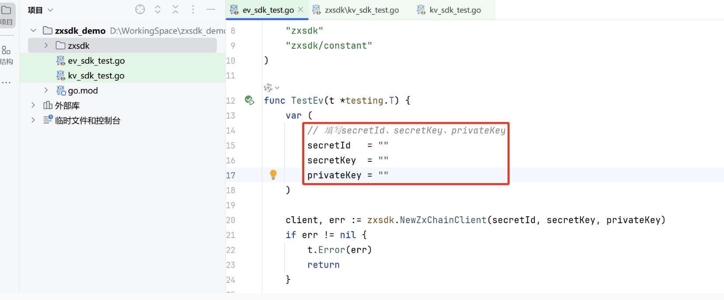Expand the zxsdk folder node
724x300 pixels.
pyautogui.click(x=46, y=45)
